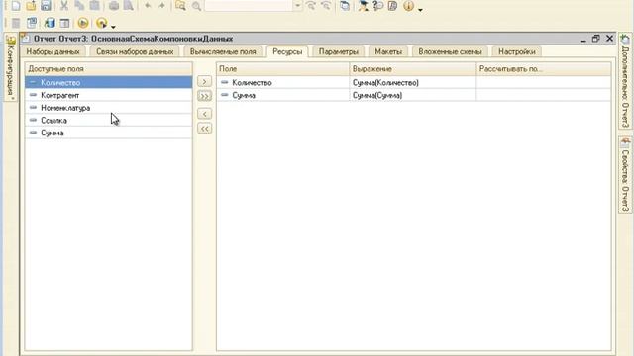This screenshot has height=356, width=634.
Task: Click the Поле column header
Action: 283,69
